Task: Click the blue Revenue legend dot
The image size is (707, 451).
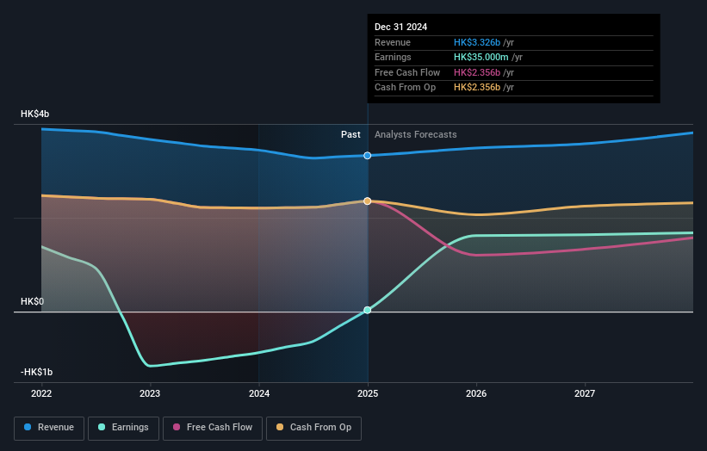Action: click(28, 427)
